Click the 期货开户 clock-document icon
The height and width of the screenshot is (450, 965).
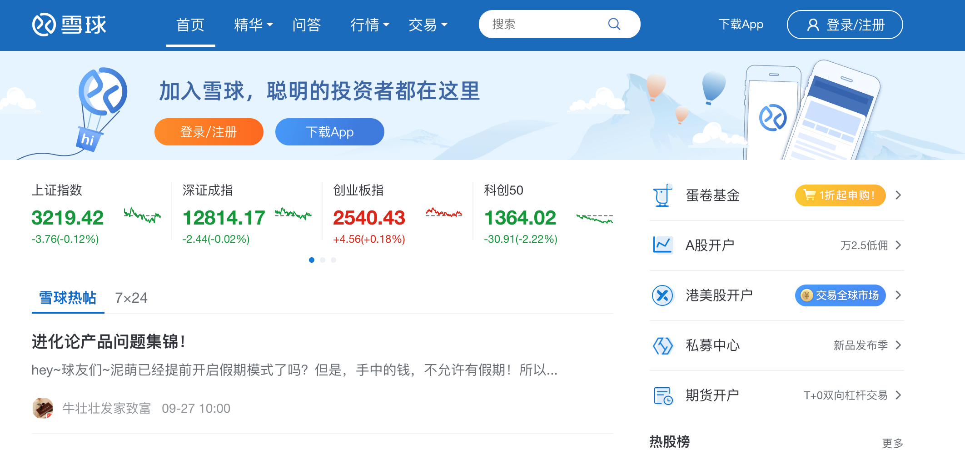click(x=663, y=395)
